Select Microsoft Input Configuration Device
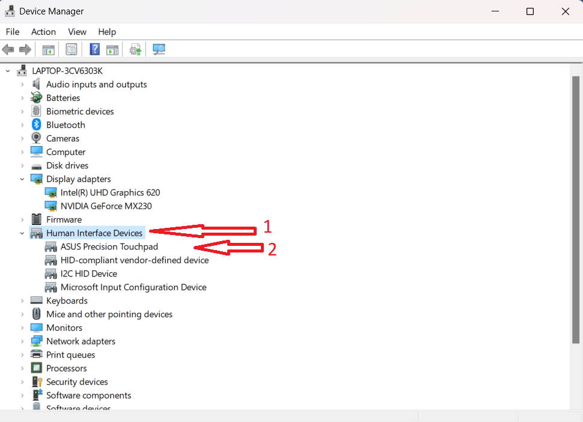Image resolution: width=583 pixels, height=422 pixels. (133, 287)
